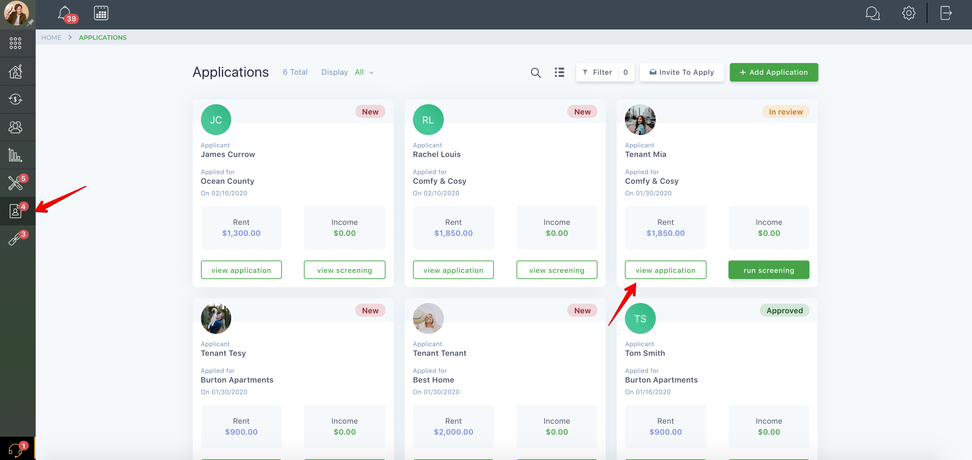Click the $1,300.00 rent amount
The height and width of the screenshot is (460, 972).
pyautogui.click(x=241, y=233)
